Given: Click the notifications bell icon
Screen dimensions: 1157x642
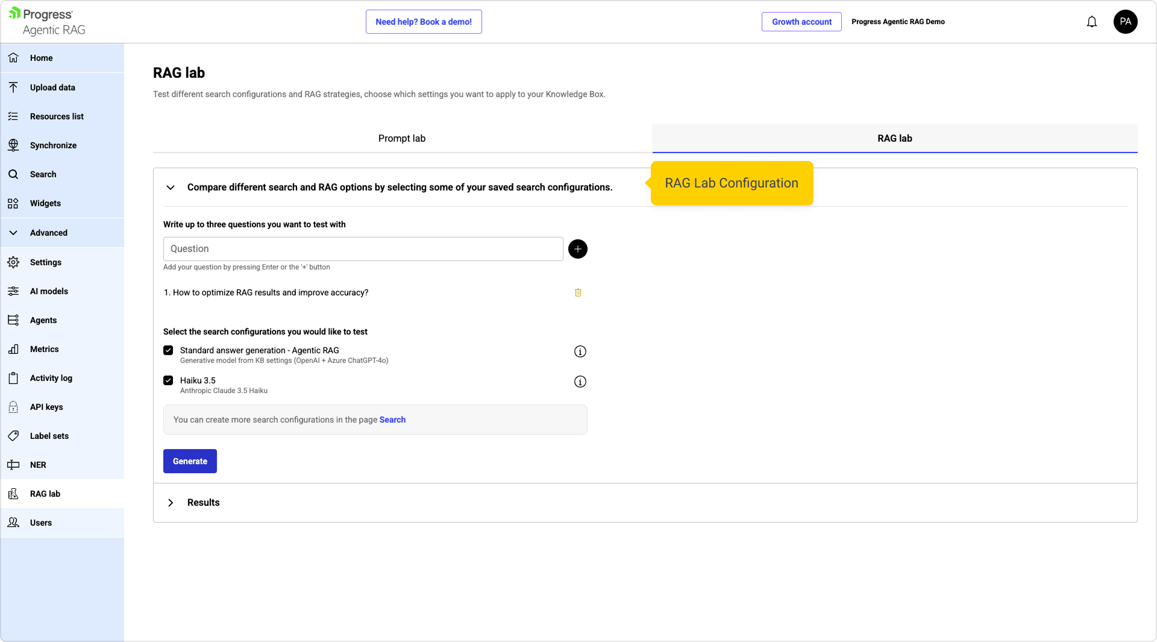Looking at the screenshot, I should pyautogui.click(x=1091, y=22).
